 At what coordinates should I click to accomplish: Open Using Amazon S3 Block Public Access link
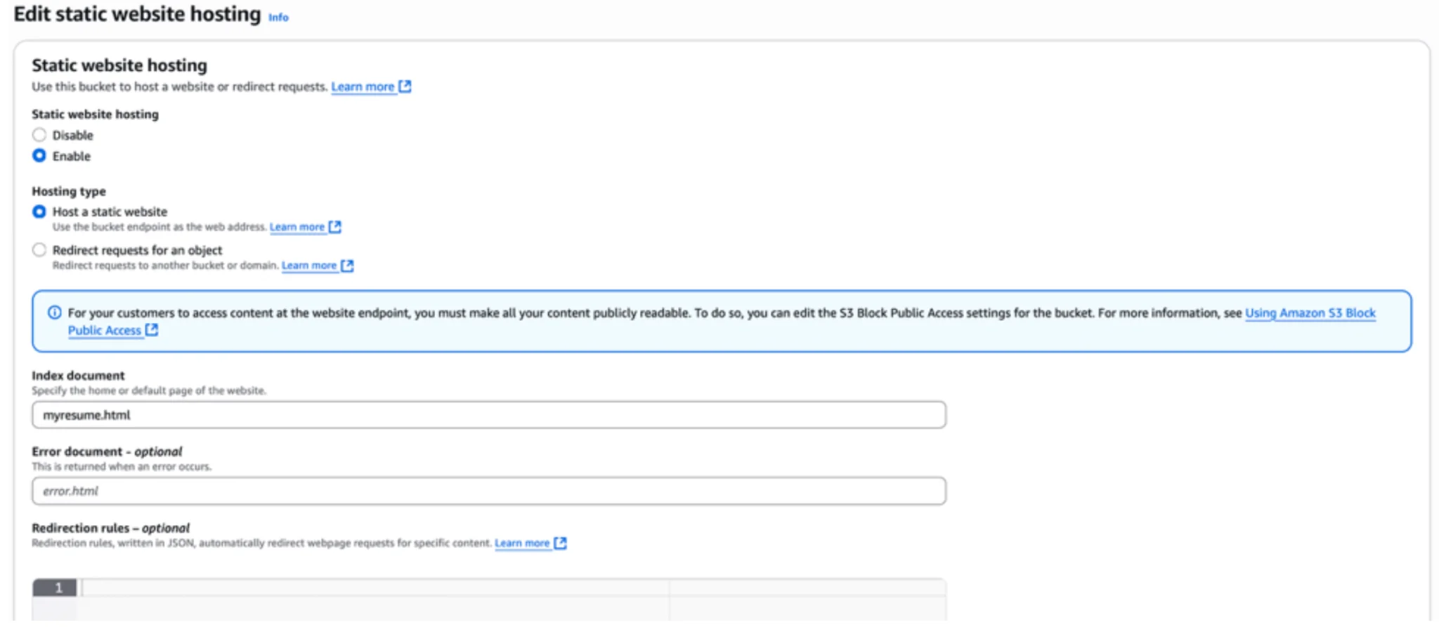(x=1310, y=313)
